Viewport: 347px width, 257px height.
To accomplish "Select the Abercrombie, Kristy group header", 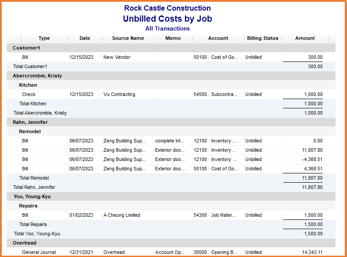I will (x=171, y=76).
